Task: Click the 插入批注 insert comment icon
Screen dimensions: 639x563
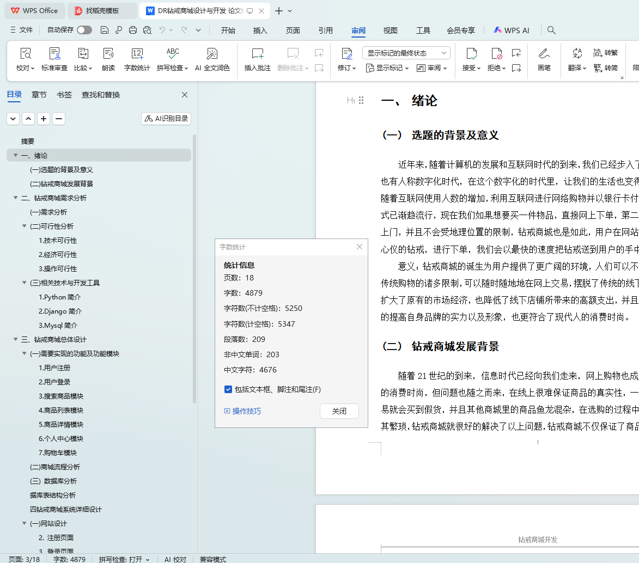Action: tap(257, 59)
